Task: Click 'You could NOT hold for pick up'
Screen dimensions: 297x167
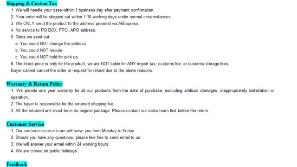Action: [47, 57]
